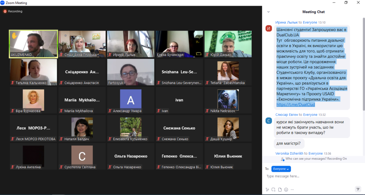365x195 pixels.
Task: Select Юрій Данько's video tile
Action: tap(228, 44)
